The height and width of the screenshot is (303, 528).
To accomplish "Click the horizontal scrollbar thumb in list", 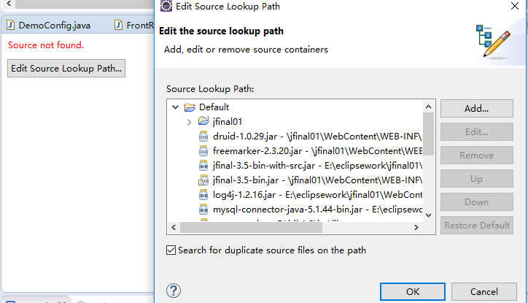I will tap(251, 228).
